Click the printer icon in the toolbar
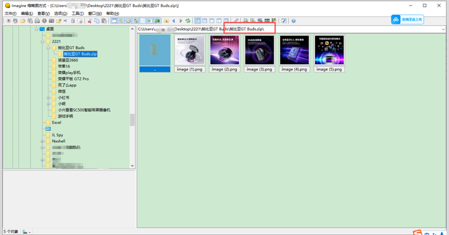 tap(37, 21)
